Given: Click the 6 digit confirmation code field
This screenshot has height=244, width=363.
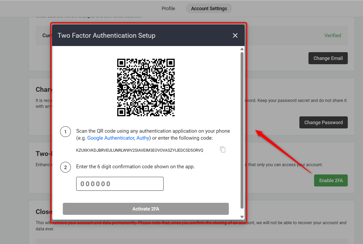Looking at the screenshot, I should [120, 184].
